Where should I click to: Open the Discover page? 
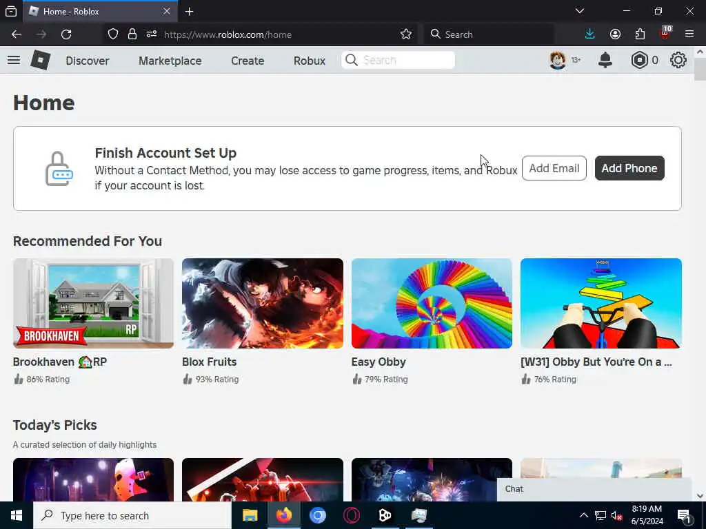coord(88,61)
